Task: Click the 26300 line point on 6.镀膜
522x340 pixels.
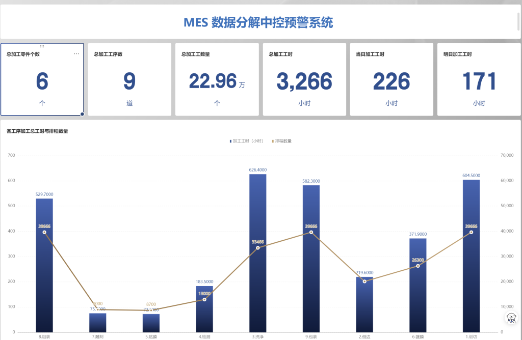Action: [x=418, y=266]
